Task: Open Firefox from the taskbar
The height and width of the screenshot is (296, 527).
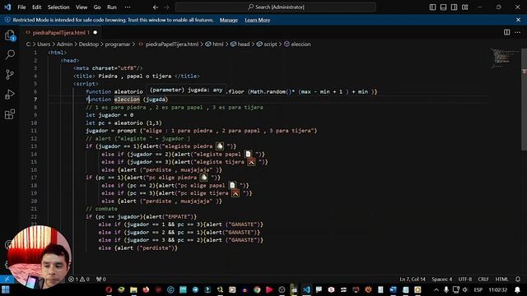Action: [x=146, y=289]
